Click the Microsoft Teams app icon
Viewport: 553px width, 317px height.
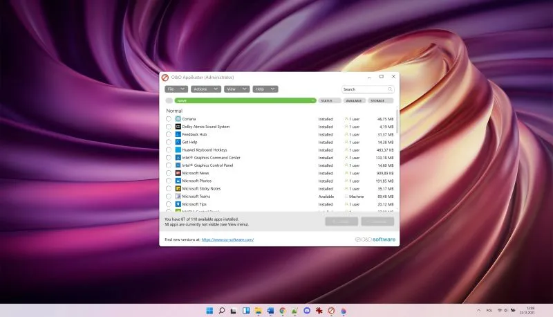[178, 197]
